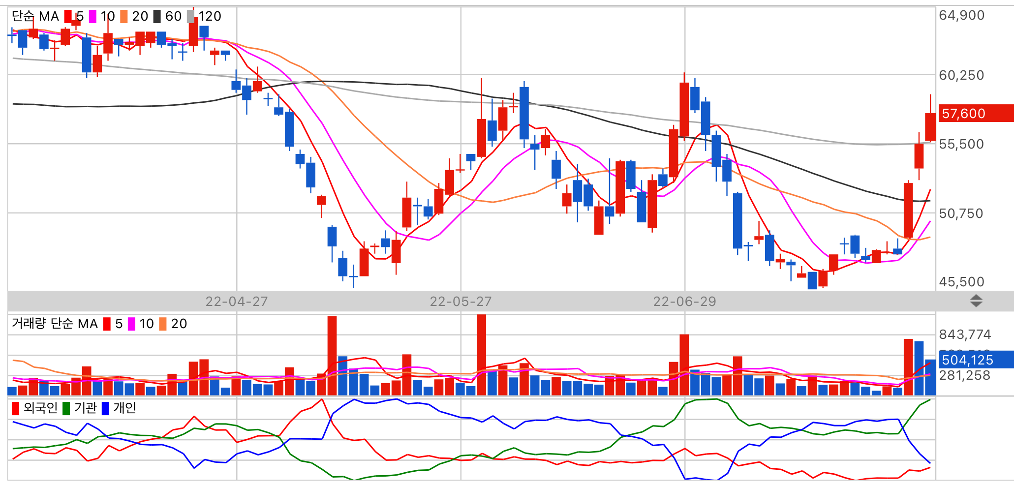Click the 843,774 volume axis label

[x=965, y=334]
